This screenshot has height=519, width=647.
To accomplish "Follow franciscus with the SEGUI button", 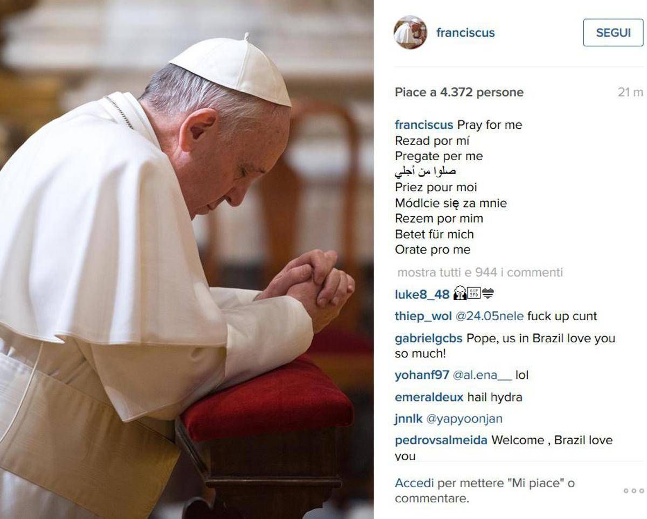I will click(613, 32).
